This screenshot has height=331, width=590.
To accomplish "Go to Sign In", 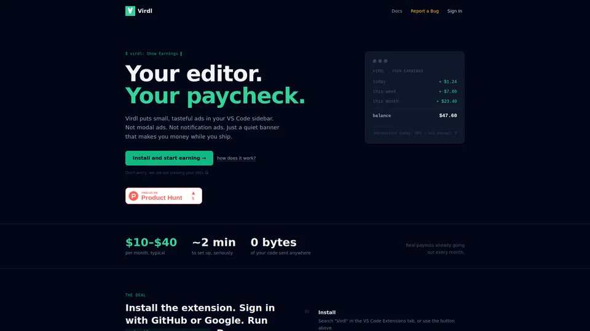I will point(455,11).
